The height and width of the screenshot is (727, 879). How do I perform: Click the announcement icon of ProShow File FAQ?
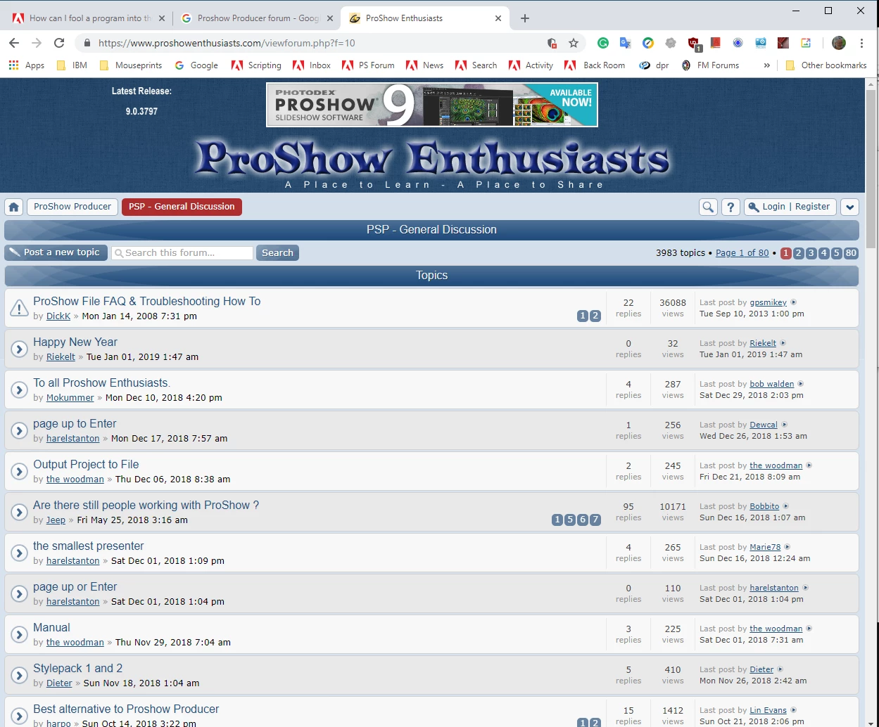tap(19, 308)
